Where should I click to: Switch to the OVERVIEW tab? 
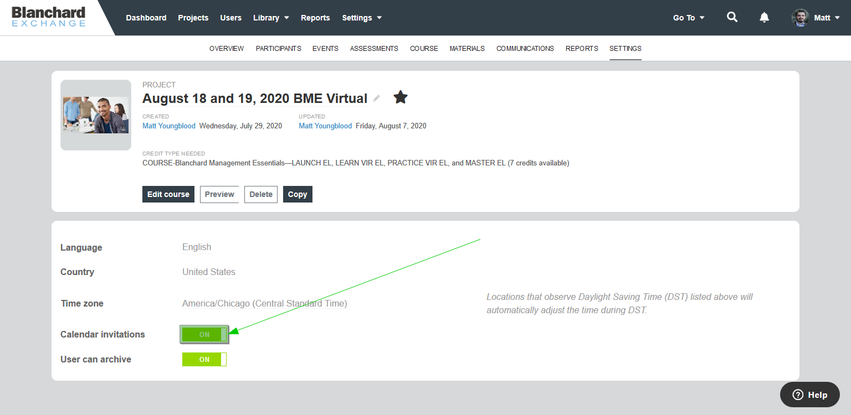click(x=227, y=49)
